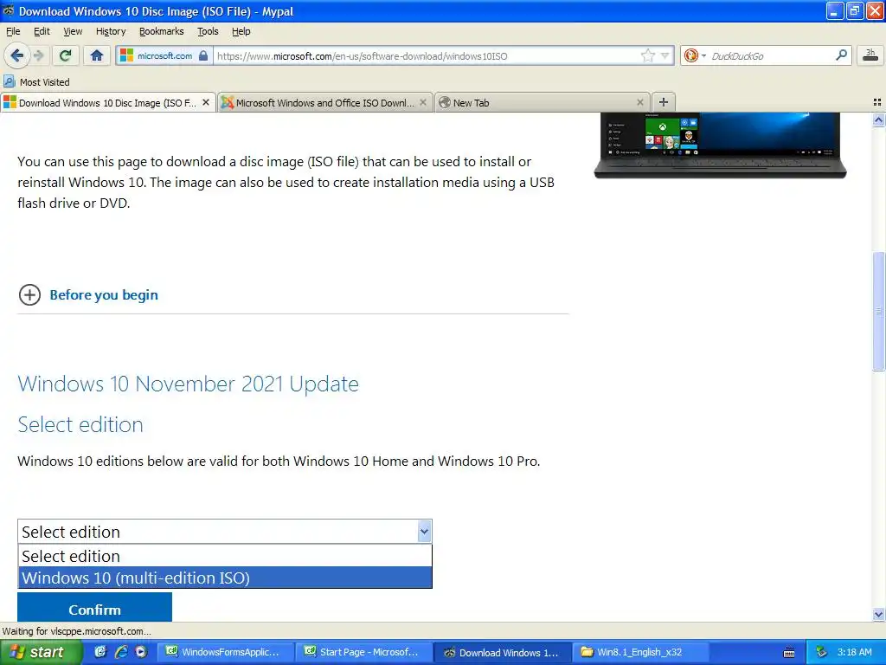The height and width of the screenshot is (665, 886).
Task: Close the Download Windows 10 Disc Image tab
Action: 206,102
